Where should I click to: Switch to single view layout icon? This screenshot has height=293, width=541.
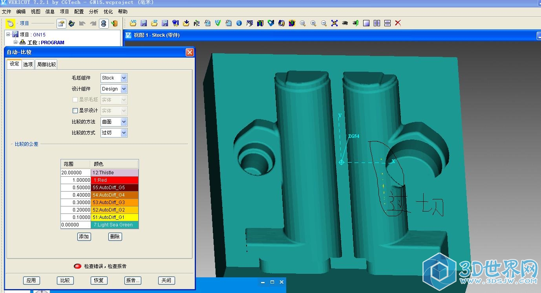366,23
